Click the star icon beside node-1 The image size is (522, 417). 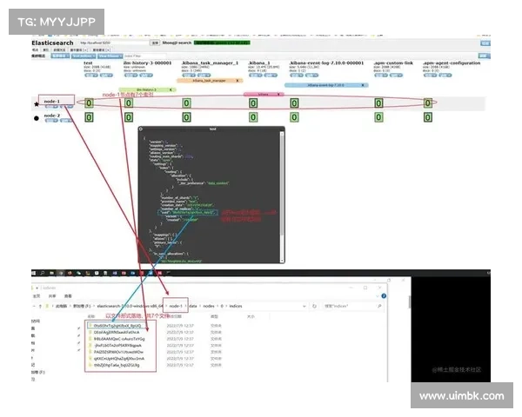tap(36, 103)
